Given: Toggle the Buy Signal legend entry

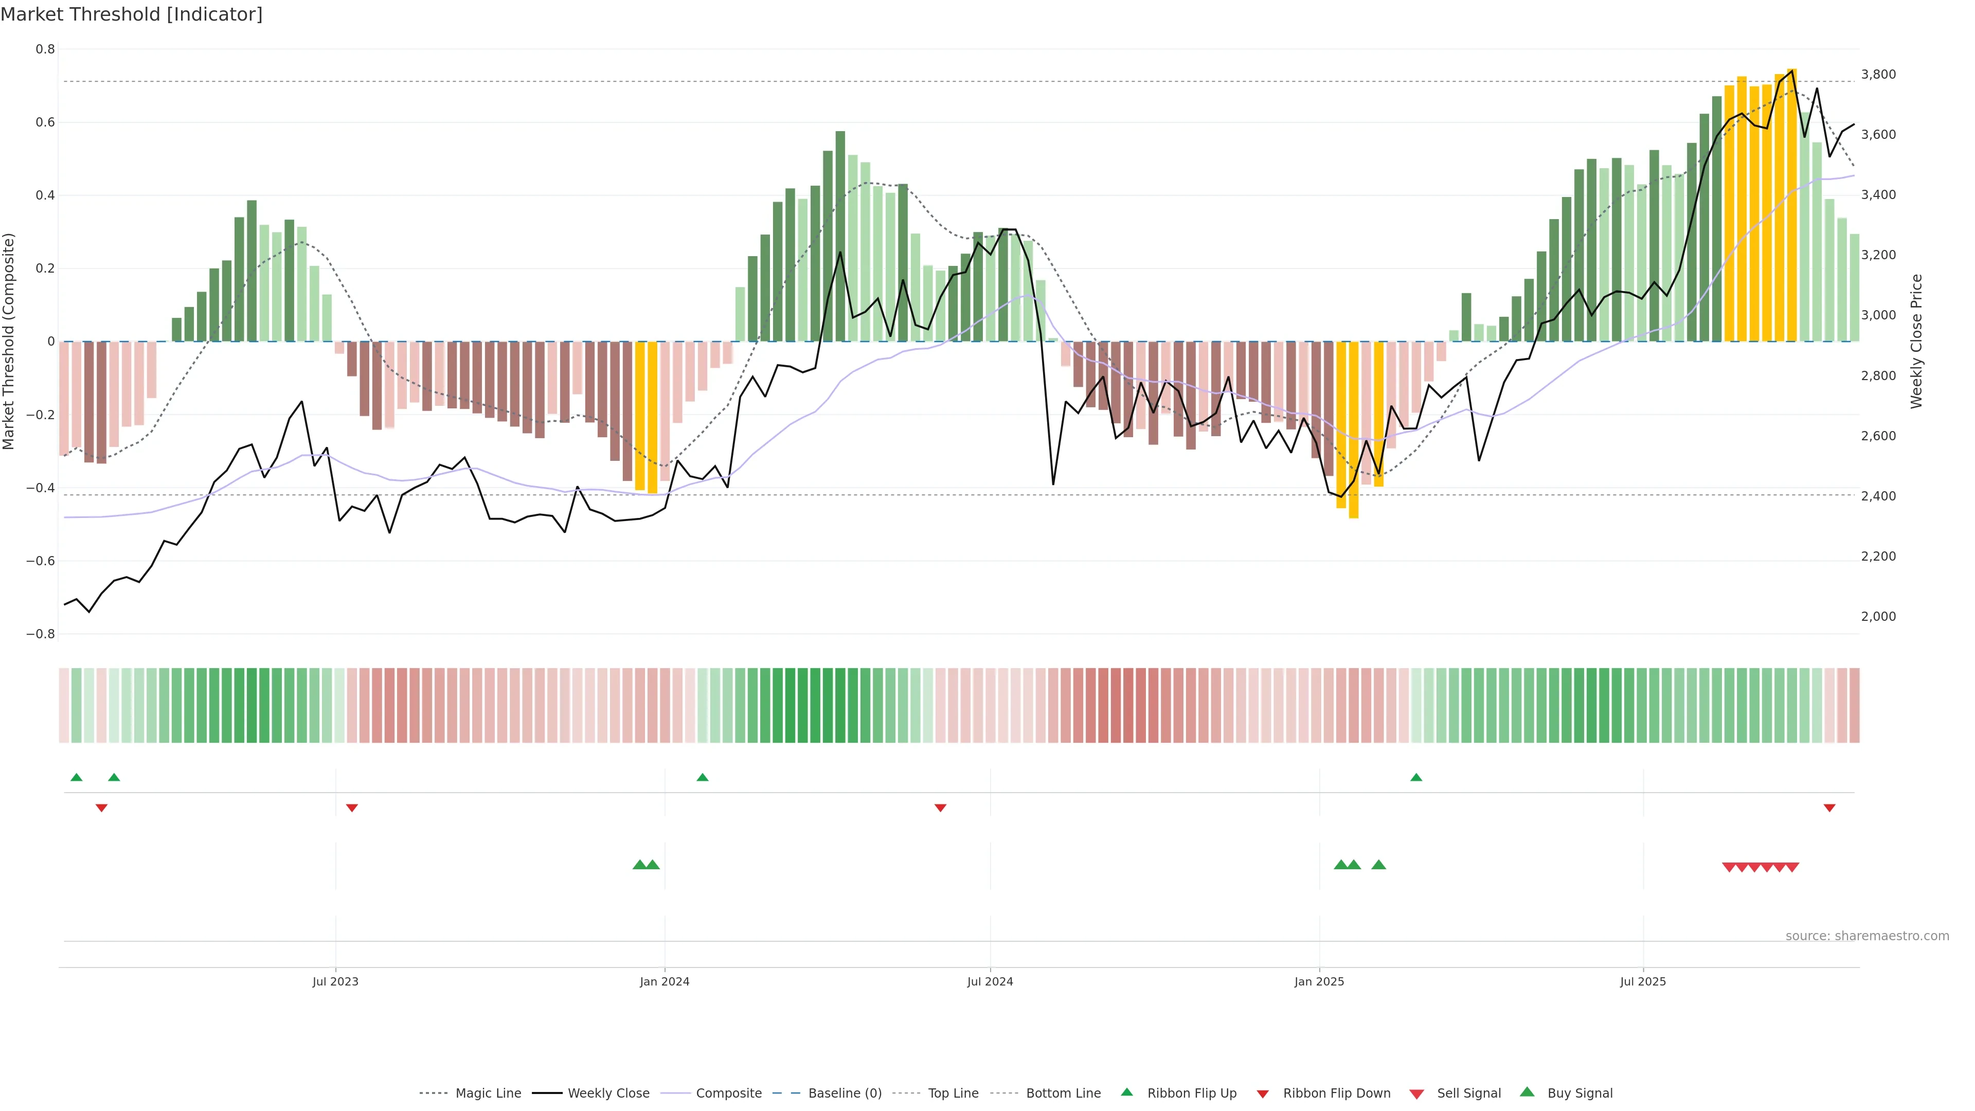Looking at the screenshot, I should pos(1579,1094).
